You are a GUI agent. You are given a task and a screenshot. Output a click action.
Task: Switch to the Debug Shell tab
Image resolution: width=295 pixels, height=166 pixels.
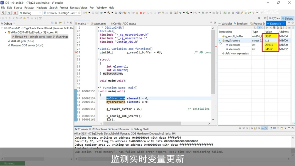tap(140, 129)
